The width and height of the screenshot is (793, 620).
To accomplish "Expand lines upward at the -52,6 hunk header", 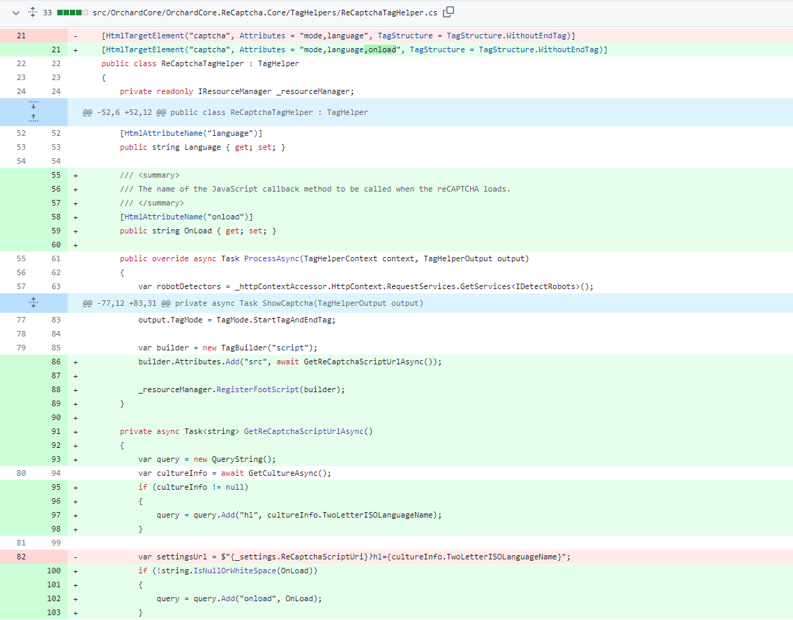I will click(33, 118).
